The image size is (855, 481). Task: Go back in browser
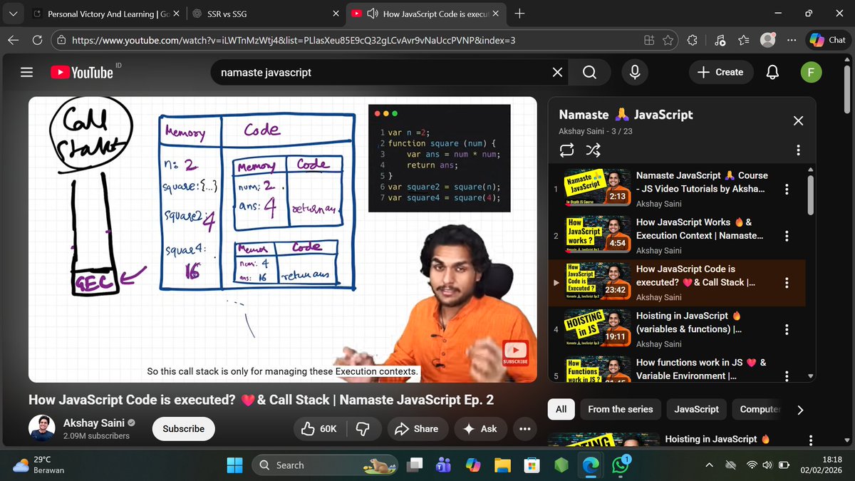click(x=14, y=41)
